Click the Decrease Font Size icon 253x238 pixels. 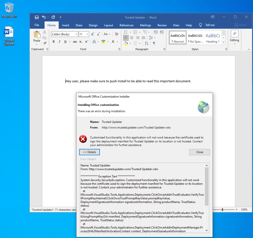pos(98,34)
